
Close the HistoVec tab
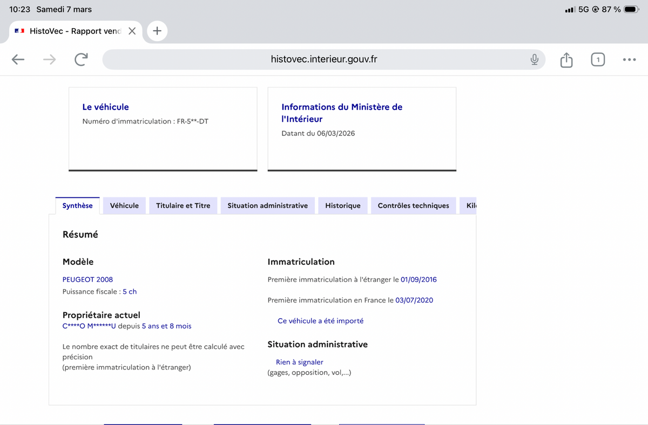pos(132,31)
